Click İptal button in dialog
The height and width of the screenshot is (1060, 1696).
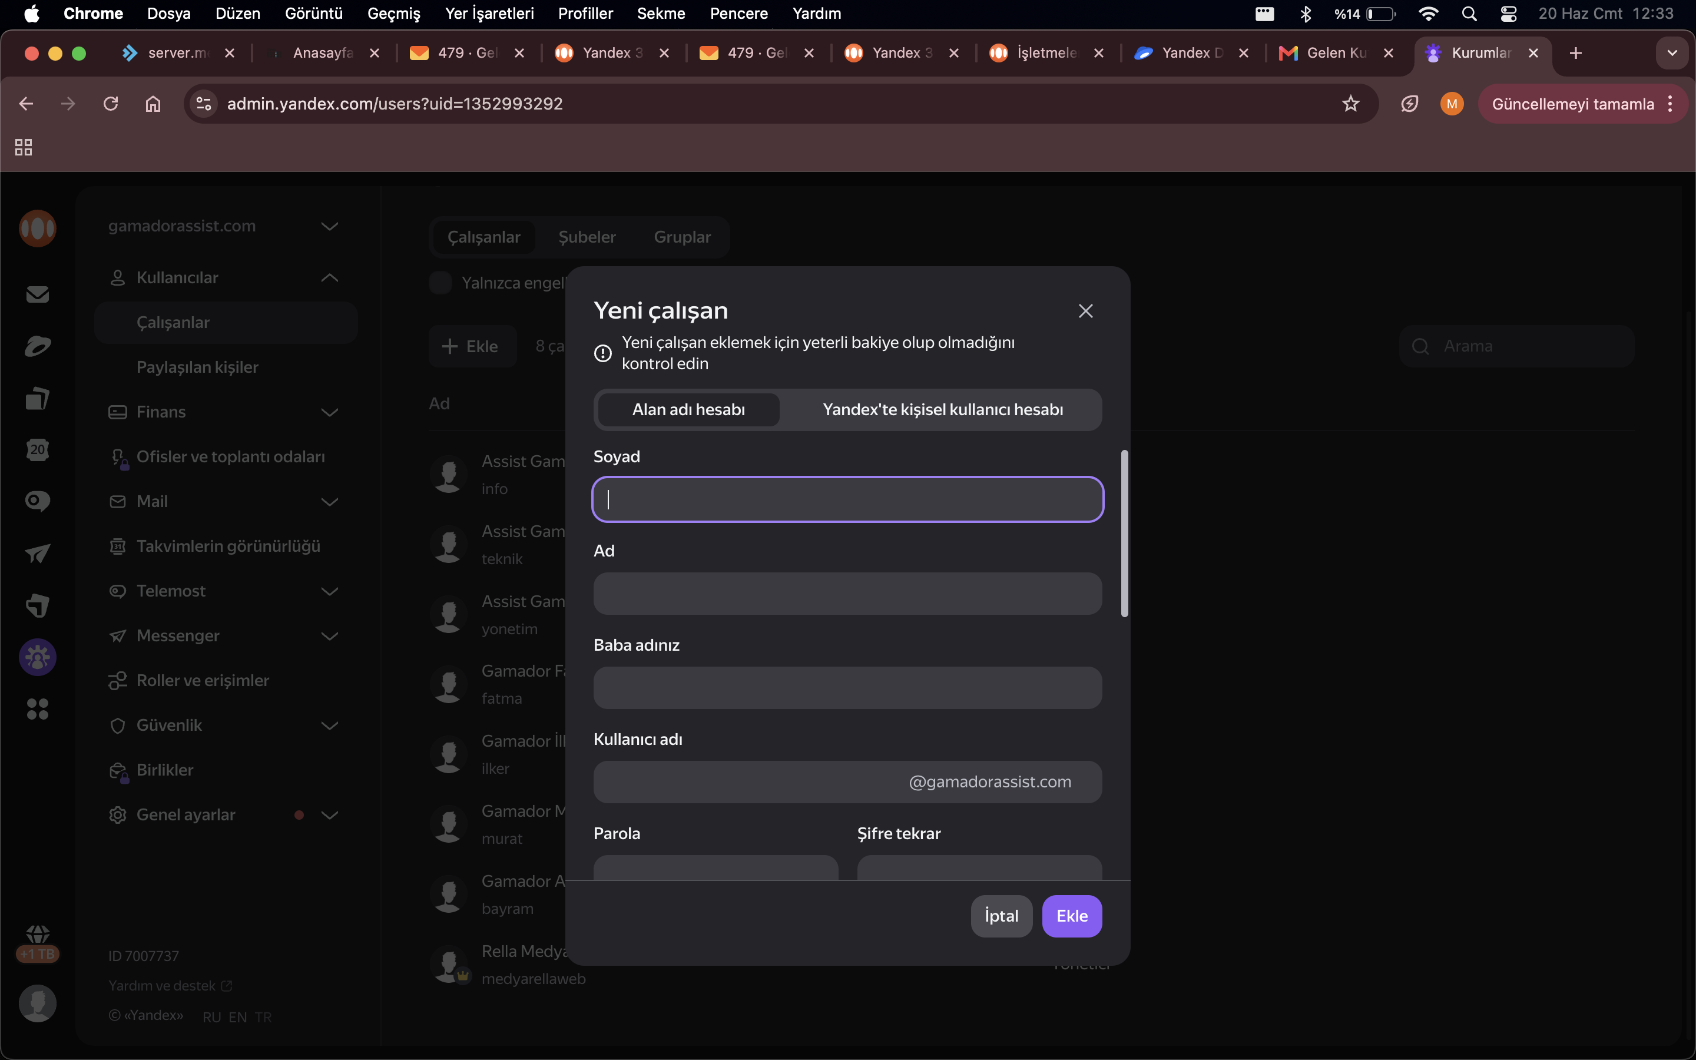click(x=1001, y=916)
